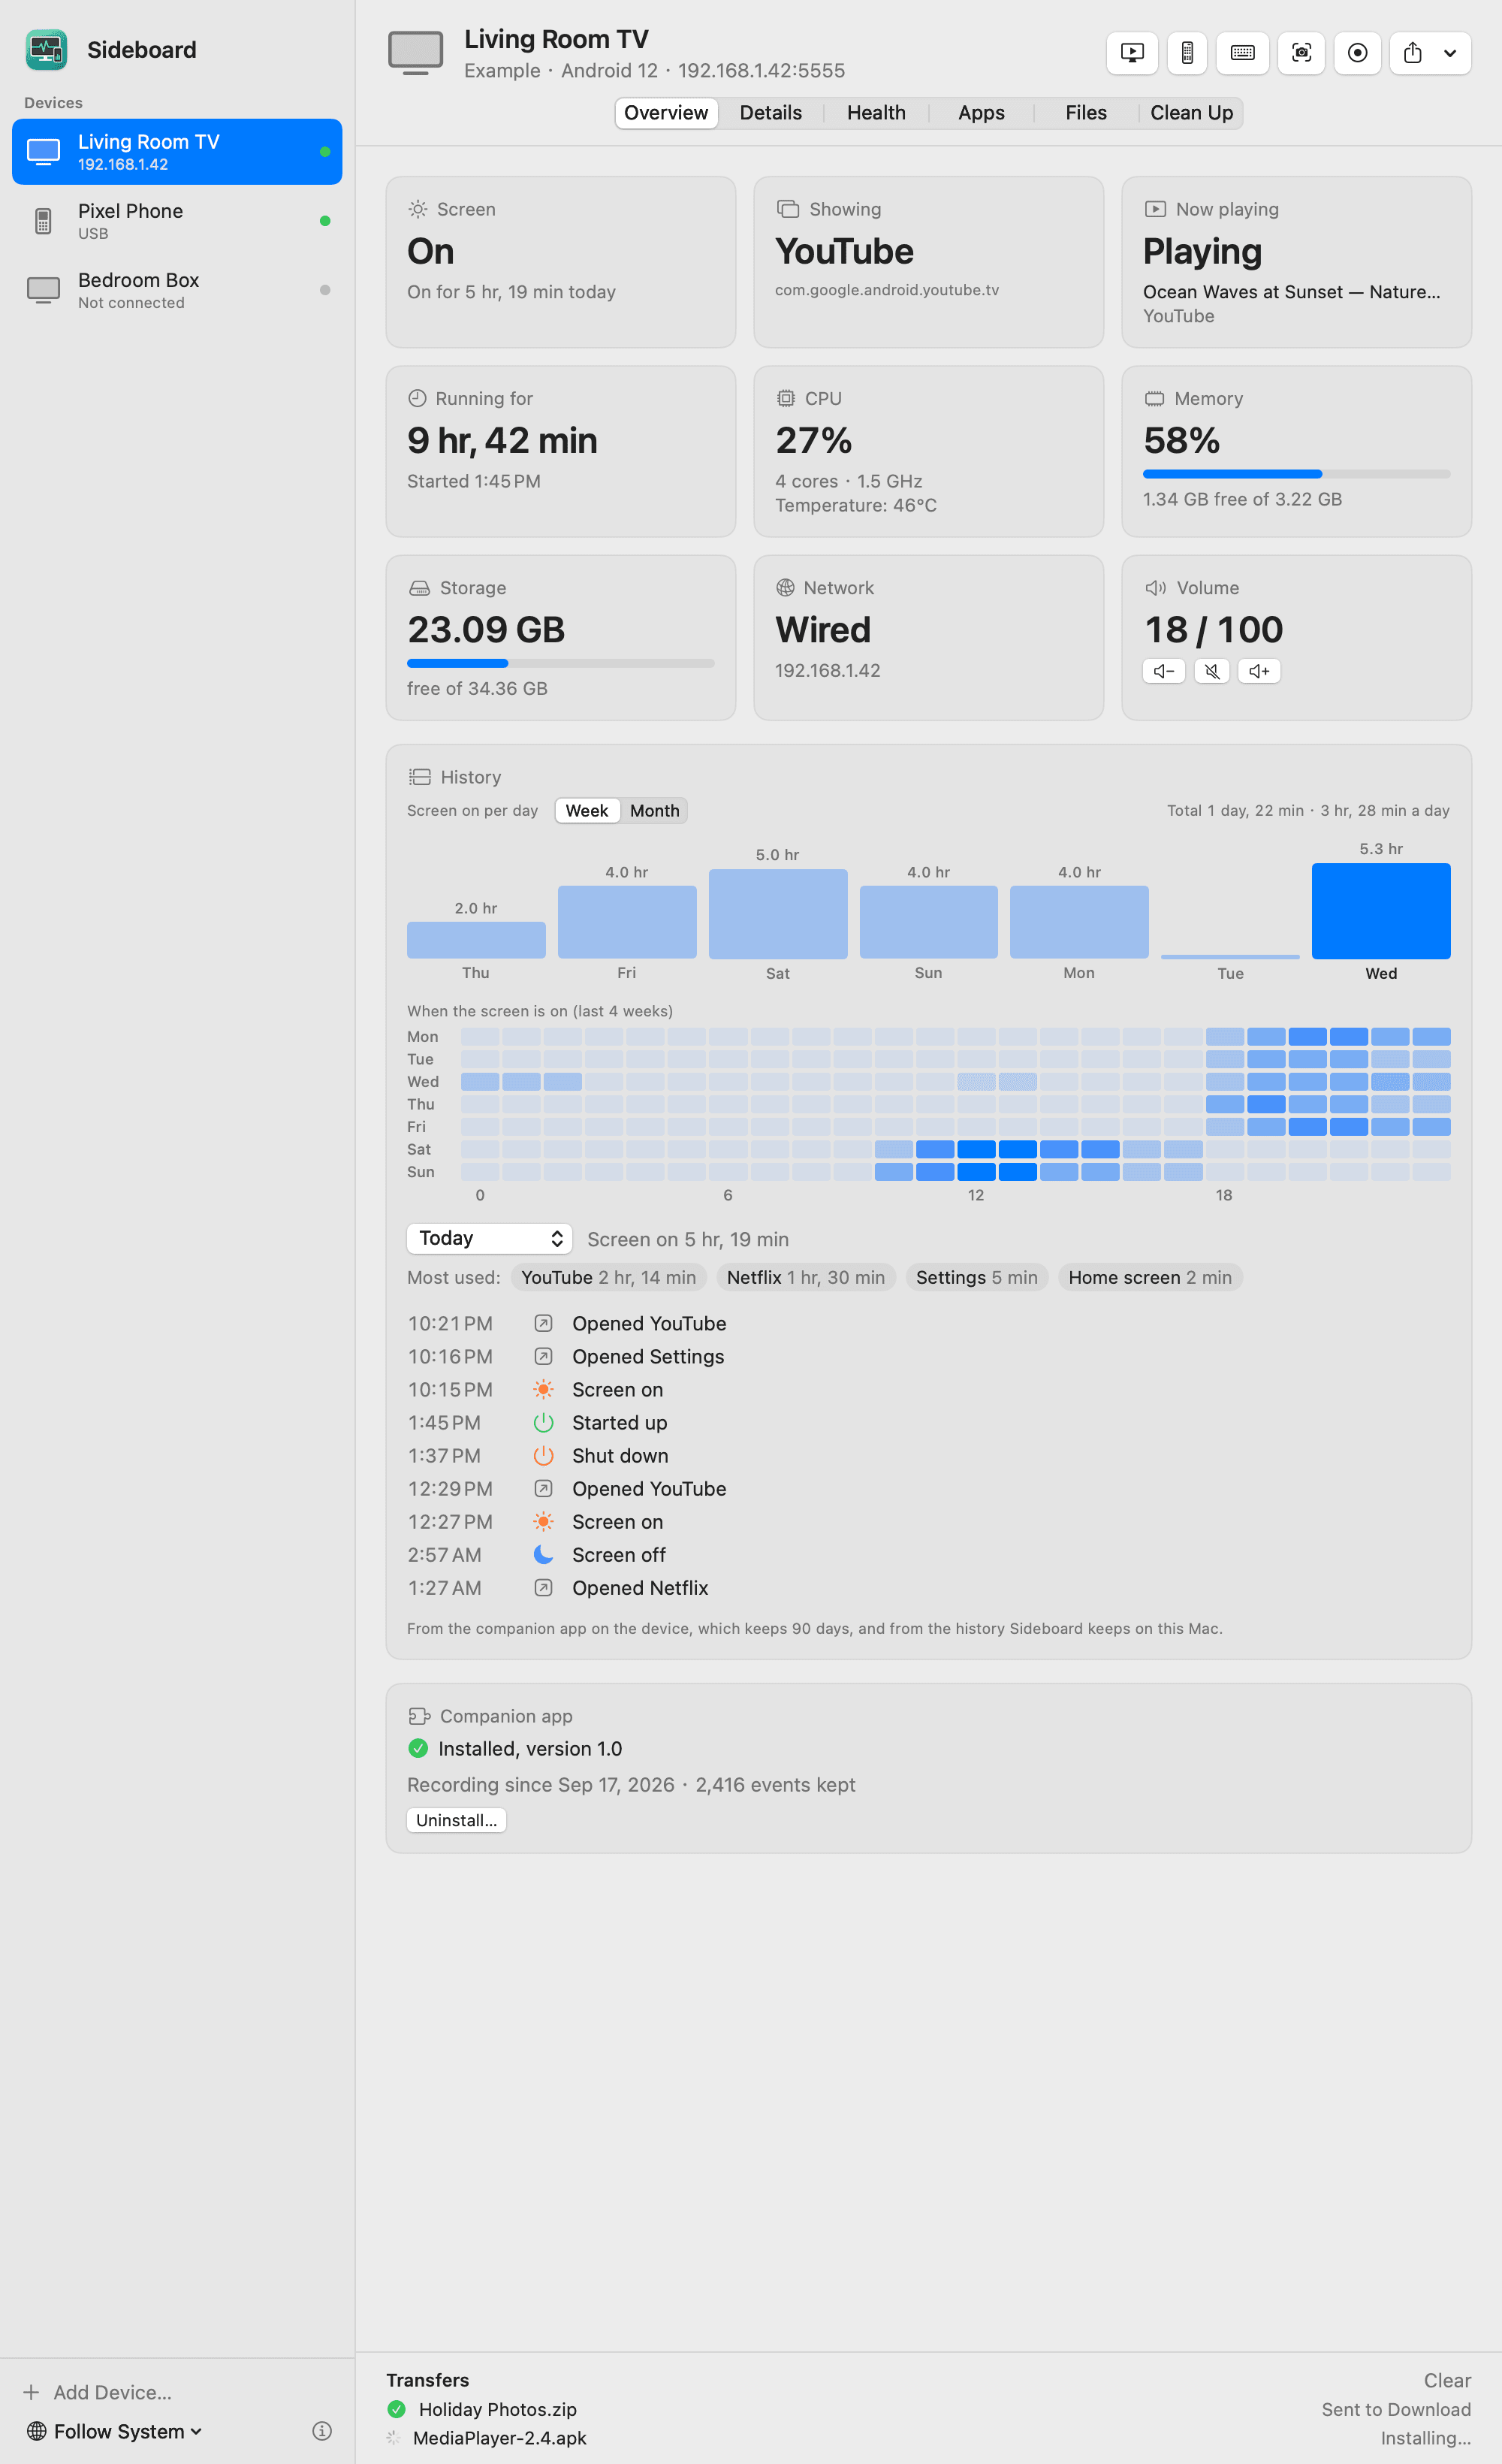Click the Netflix 1 hr, 30 min chip

coord(805,1277)
